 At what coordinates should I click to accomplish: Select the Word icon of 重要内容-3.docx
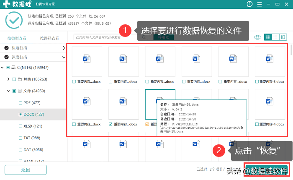270,59
